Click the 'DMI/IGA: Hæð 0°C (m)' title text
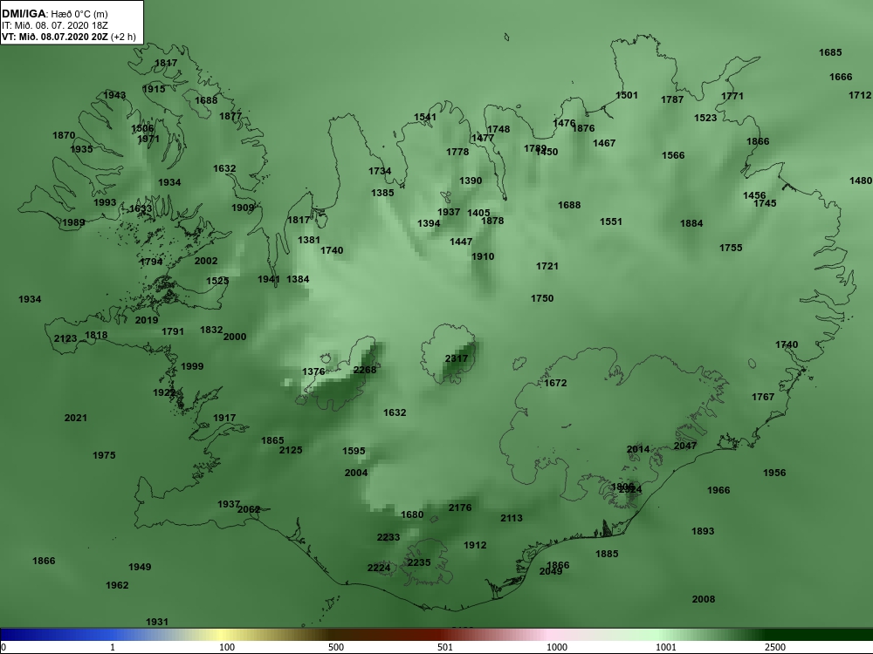The height and width of the screenshot is (654, 873). coord(54,14)
